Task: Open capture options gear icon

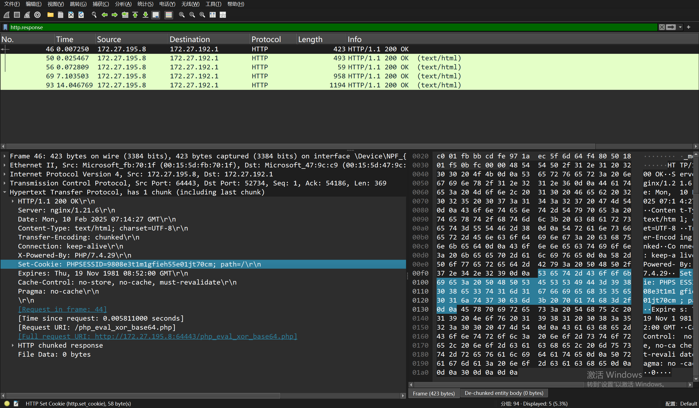Action: click(x=37, y=15)
